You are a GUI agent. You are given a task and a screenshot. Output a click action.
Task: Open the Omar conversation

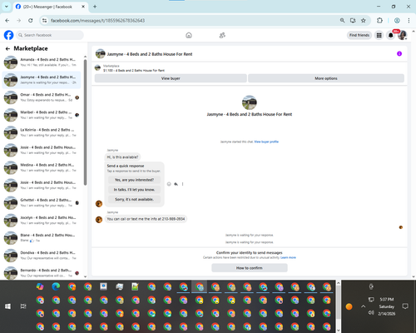coord(42,97)
